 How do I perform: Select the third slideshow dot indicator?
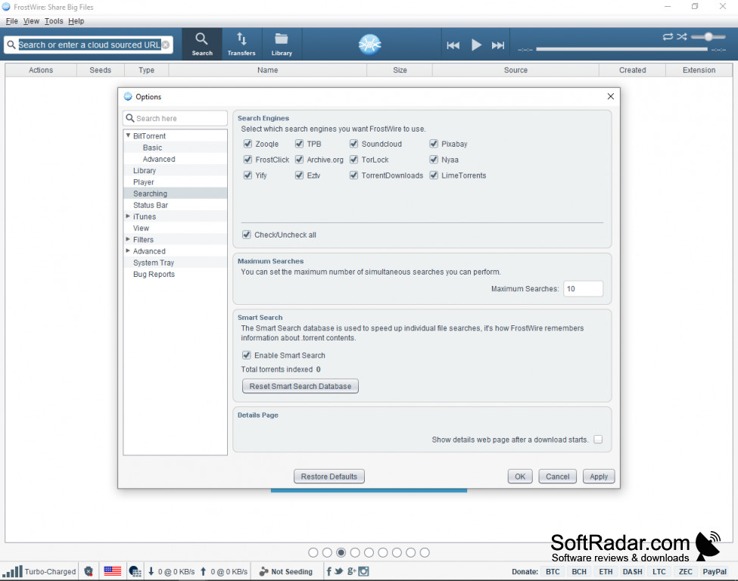tap(341, 552)
